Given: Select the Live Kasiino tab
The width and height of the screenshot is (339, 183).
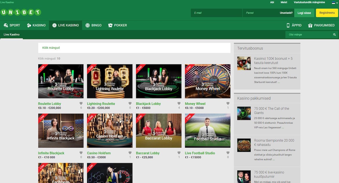Looking at the screenshot, I should [65, 25].
